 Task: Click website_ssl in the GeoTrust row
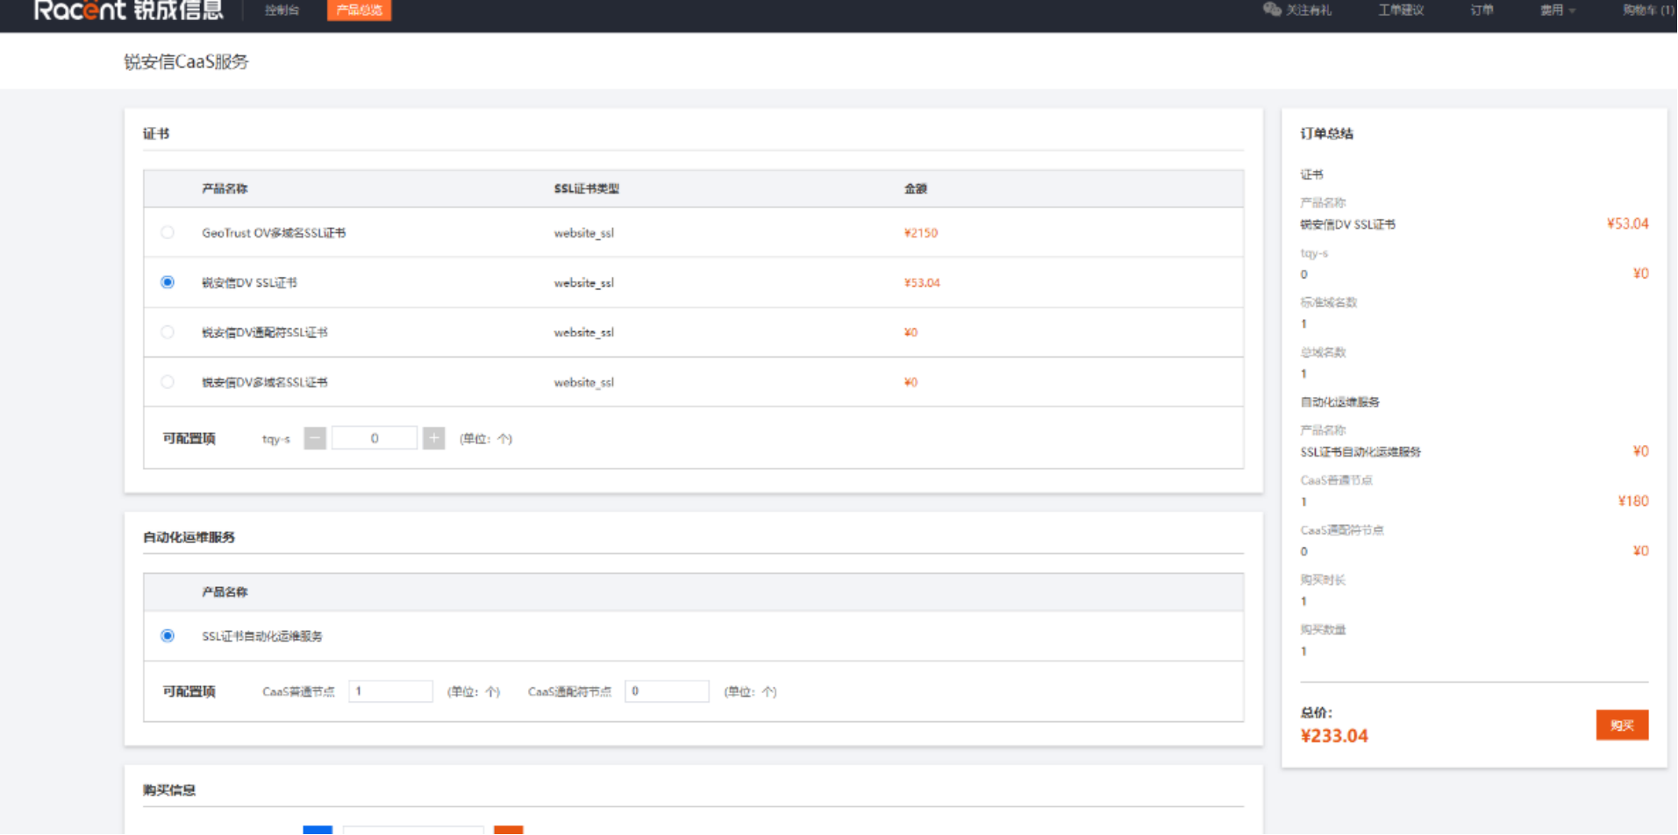tap(584, 233)
